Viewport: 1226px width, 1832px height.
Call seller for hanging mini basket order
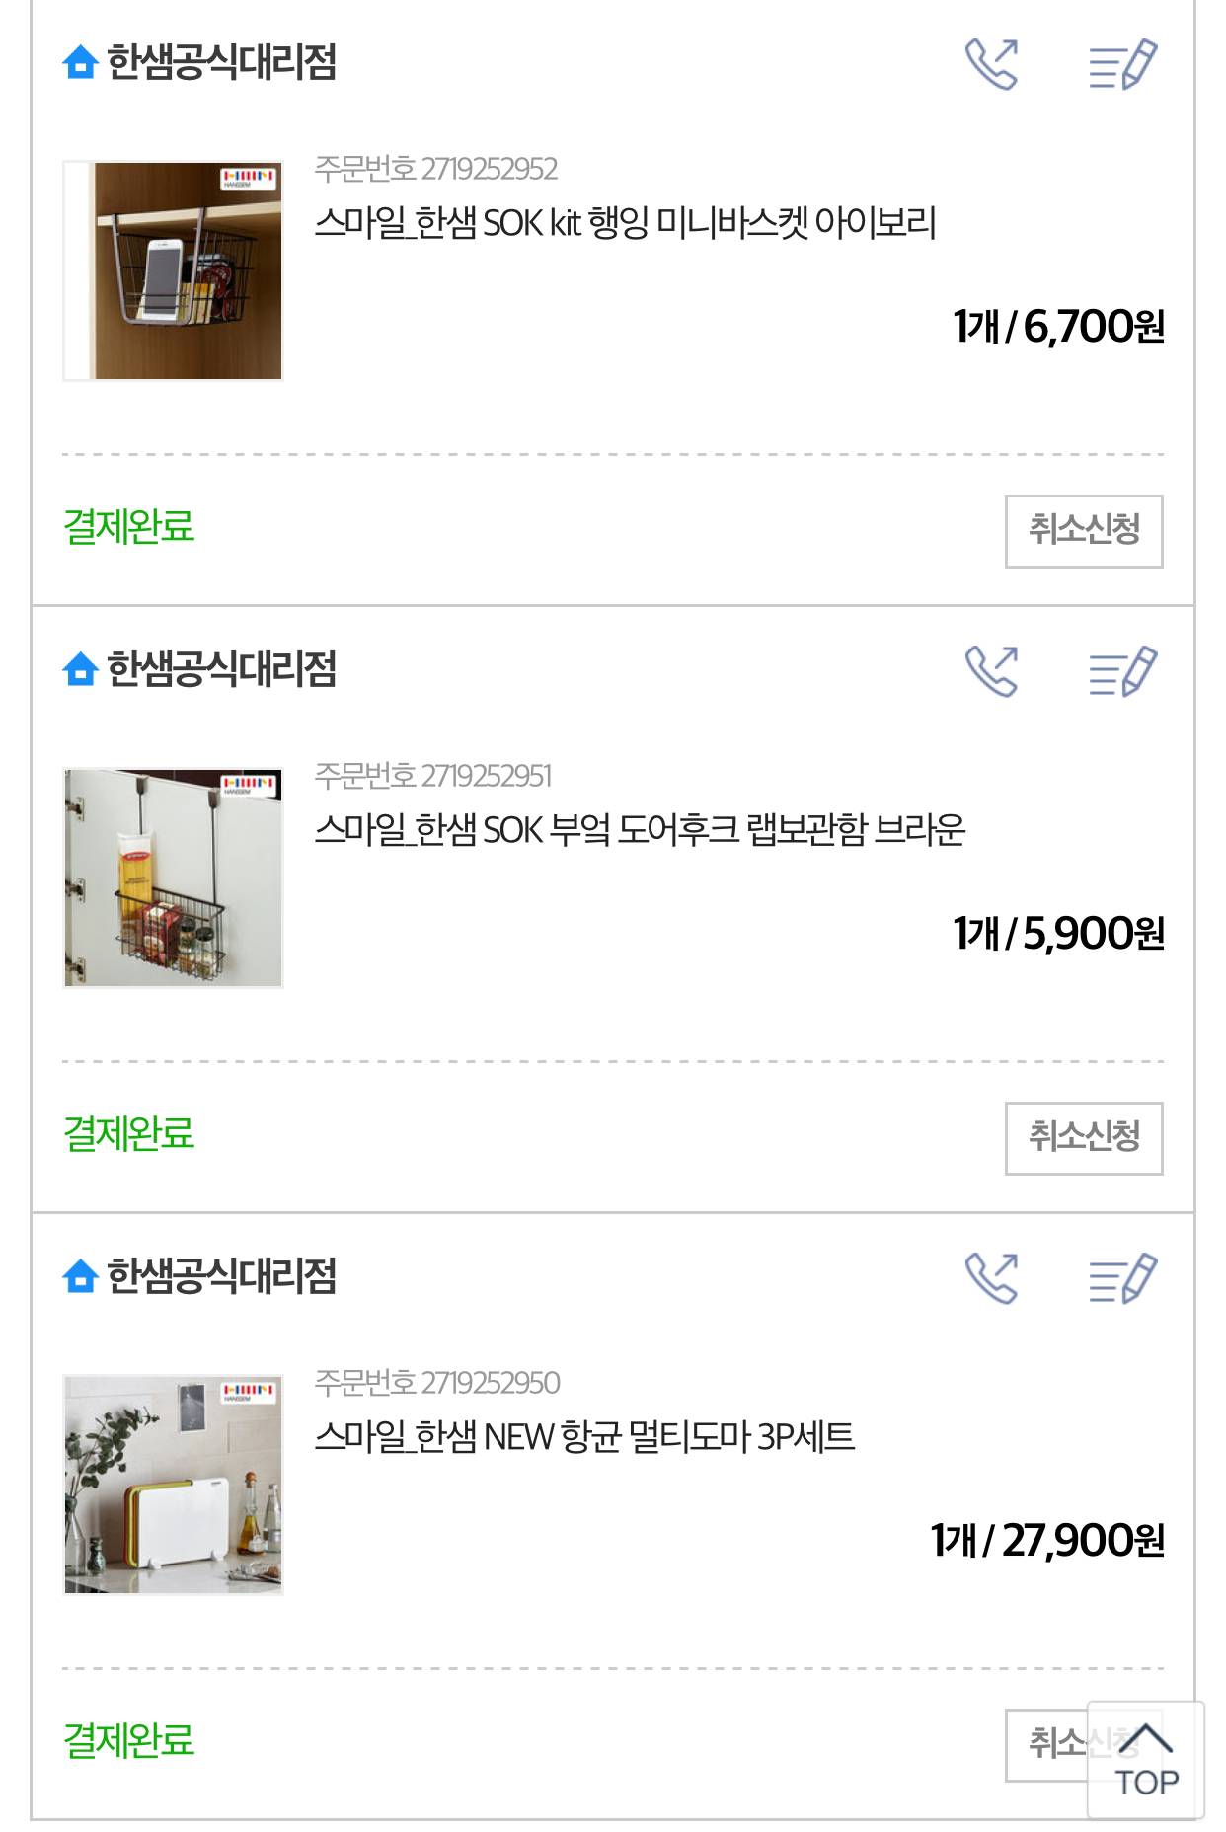(x=991, y=64)
